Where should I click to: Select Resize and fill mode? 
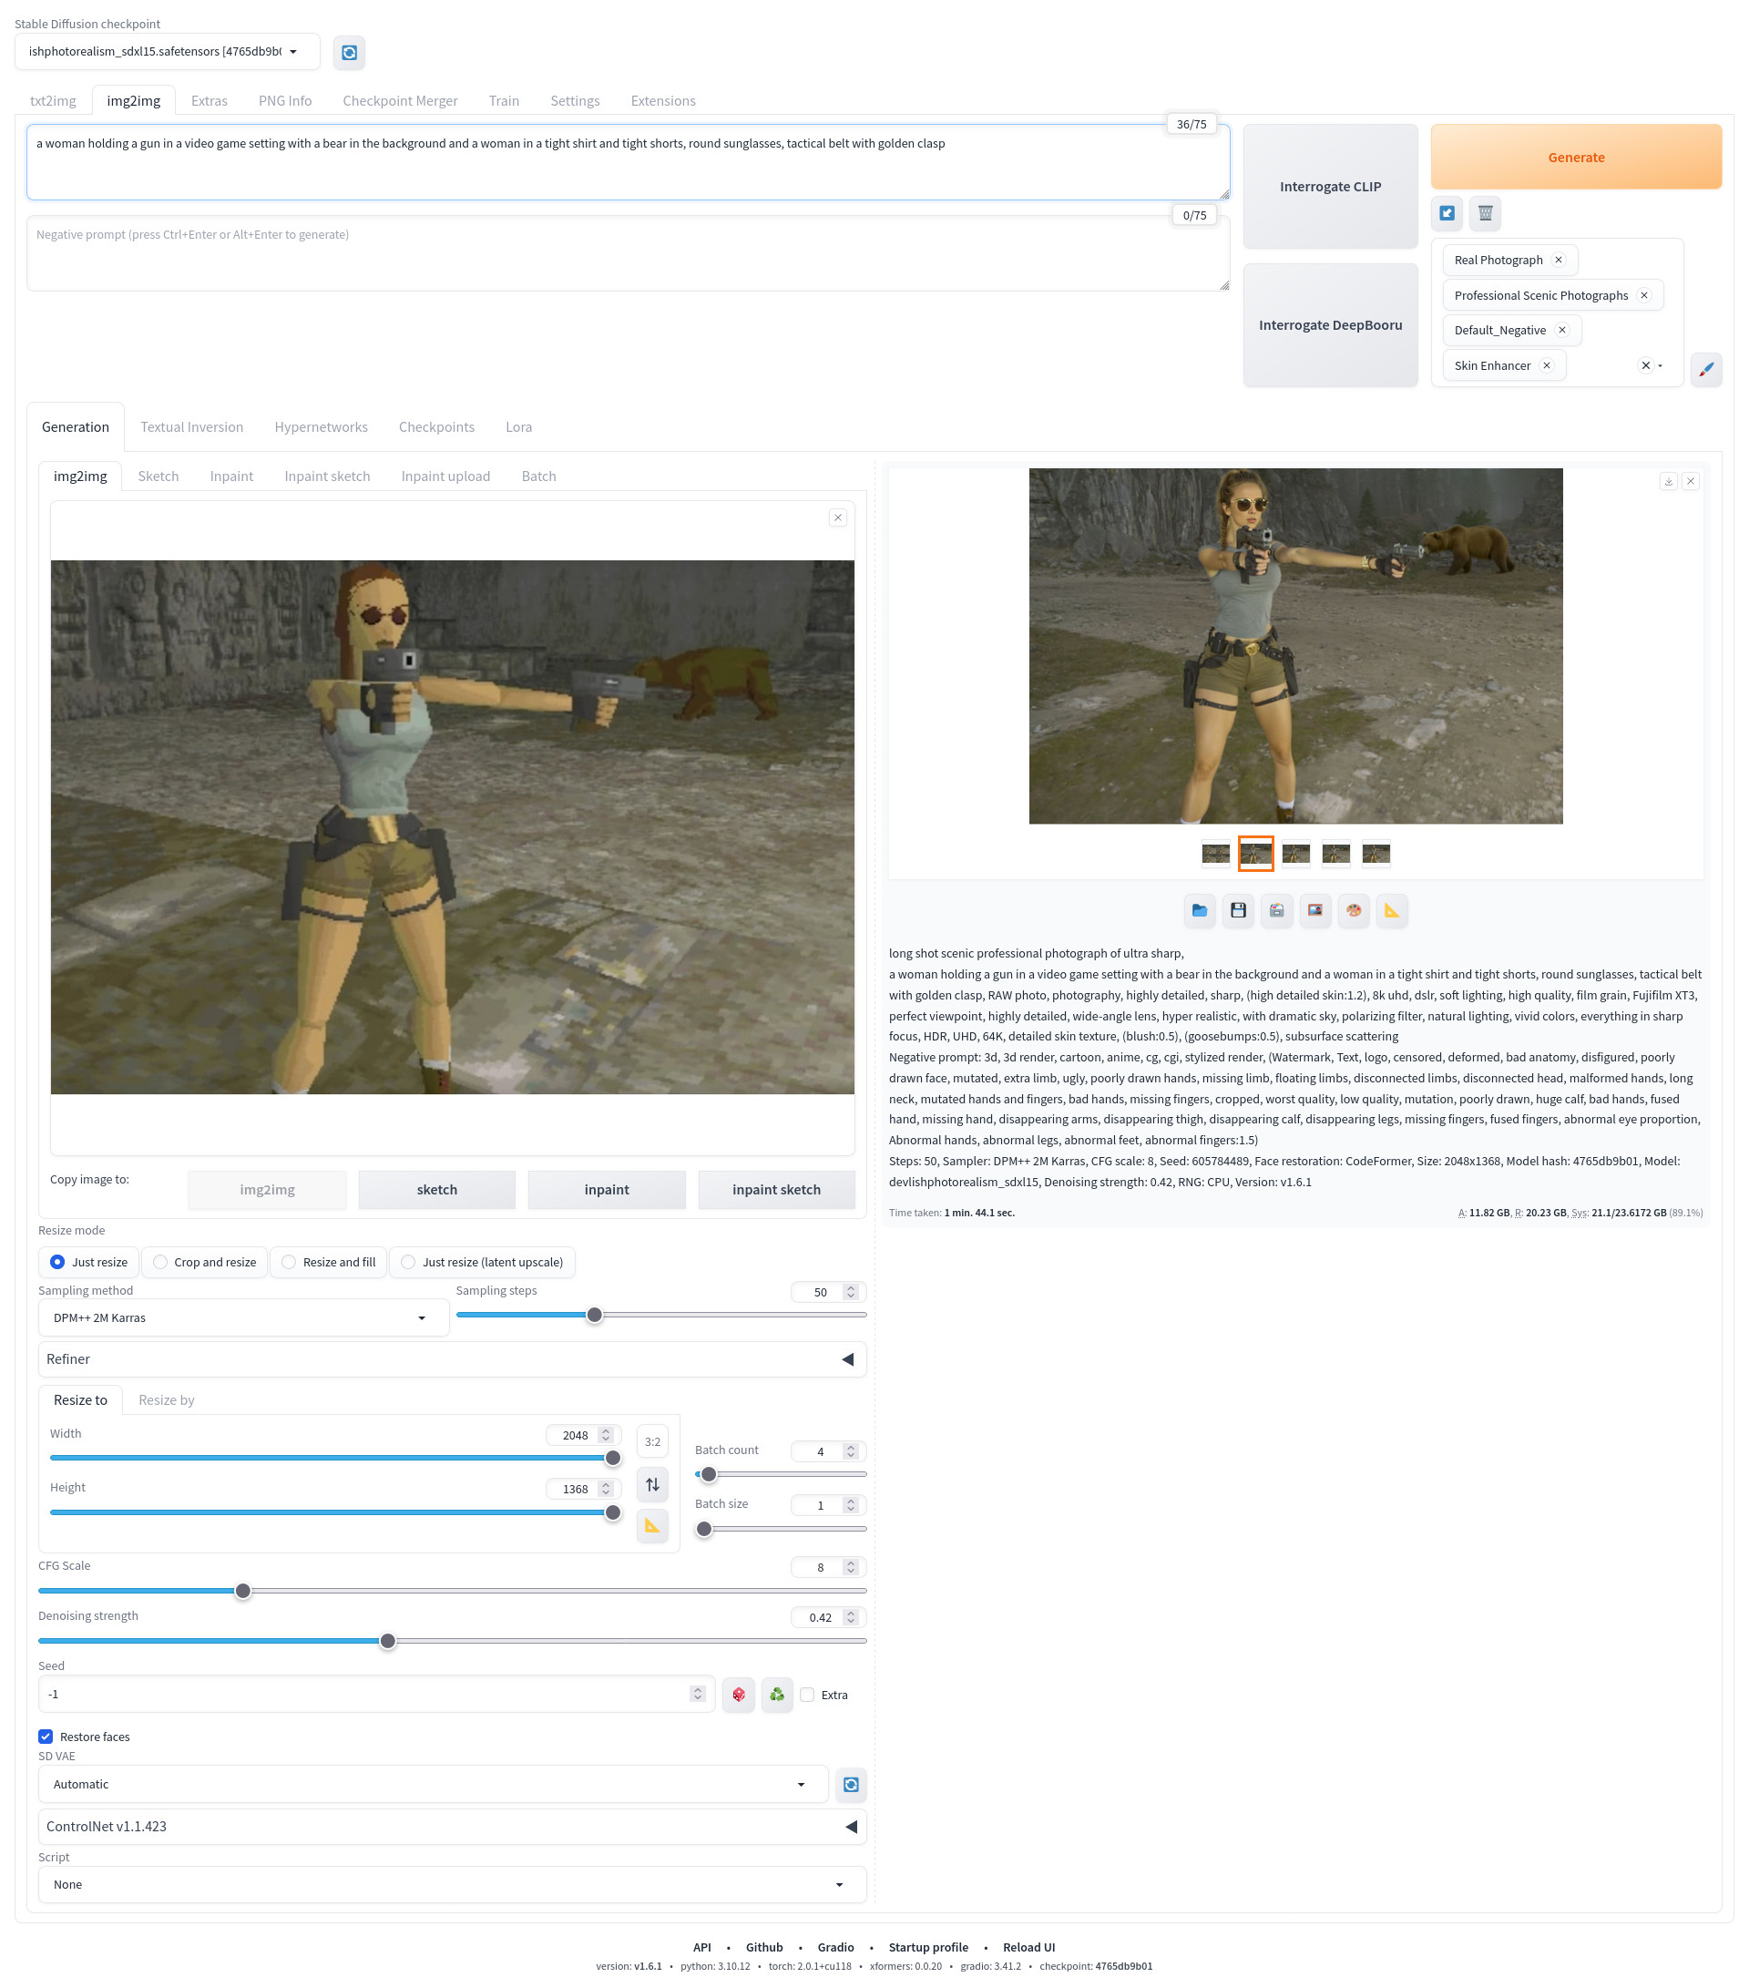329,1263
